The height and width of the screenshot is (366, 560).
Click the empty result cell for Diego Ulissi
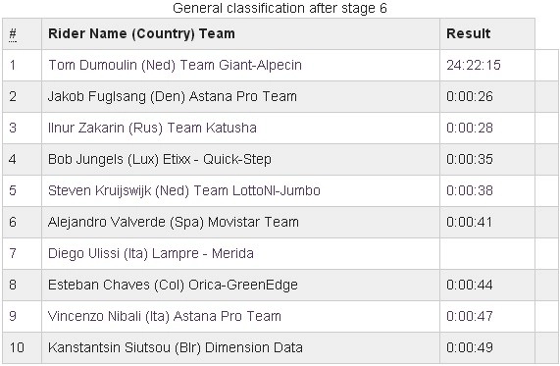point(487,253)
